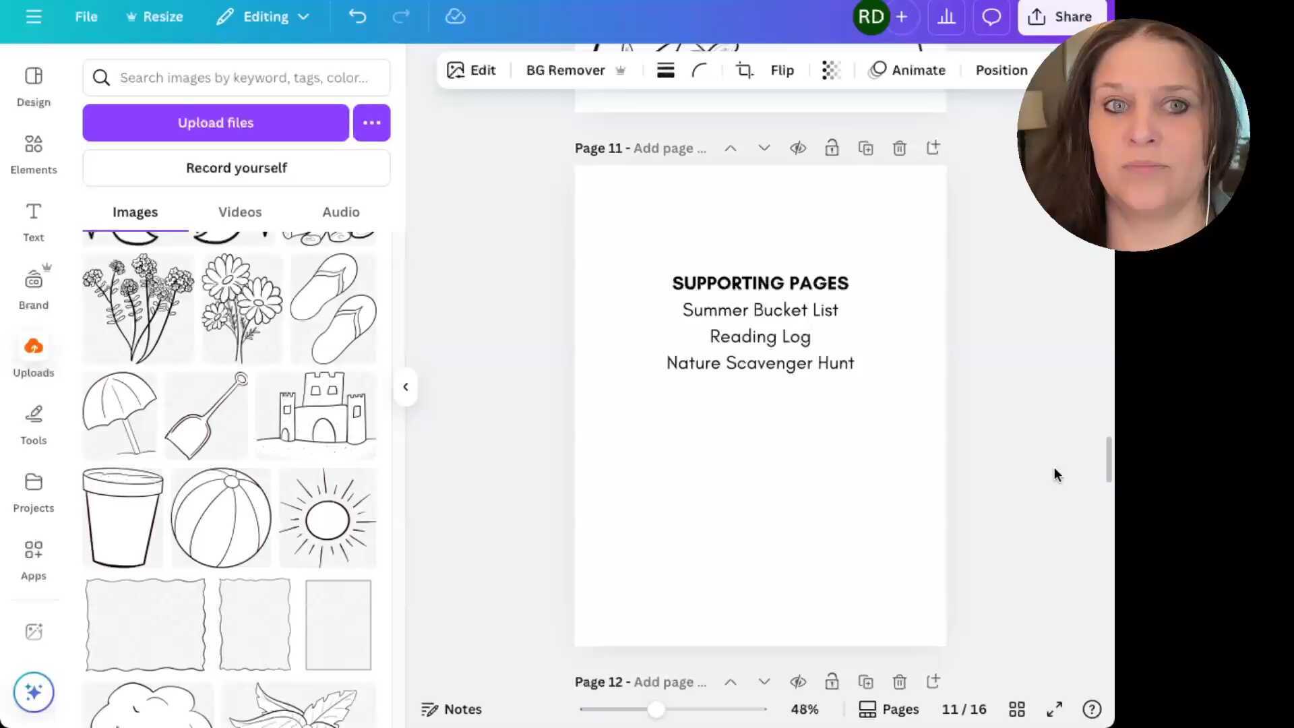Hide Page 11 using eye icon

pos(798,148)
